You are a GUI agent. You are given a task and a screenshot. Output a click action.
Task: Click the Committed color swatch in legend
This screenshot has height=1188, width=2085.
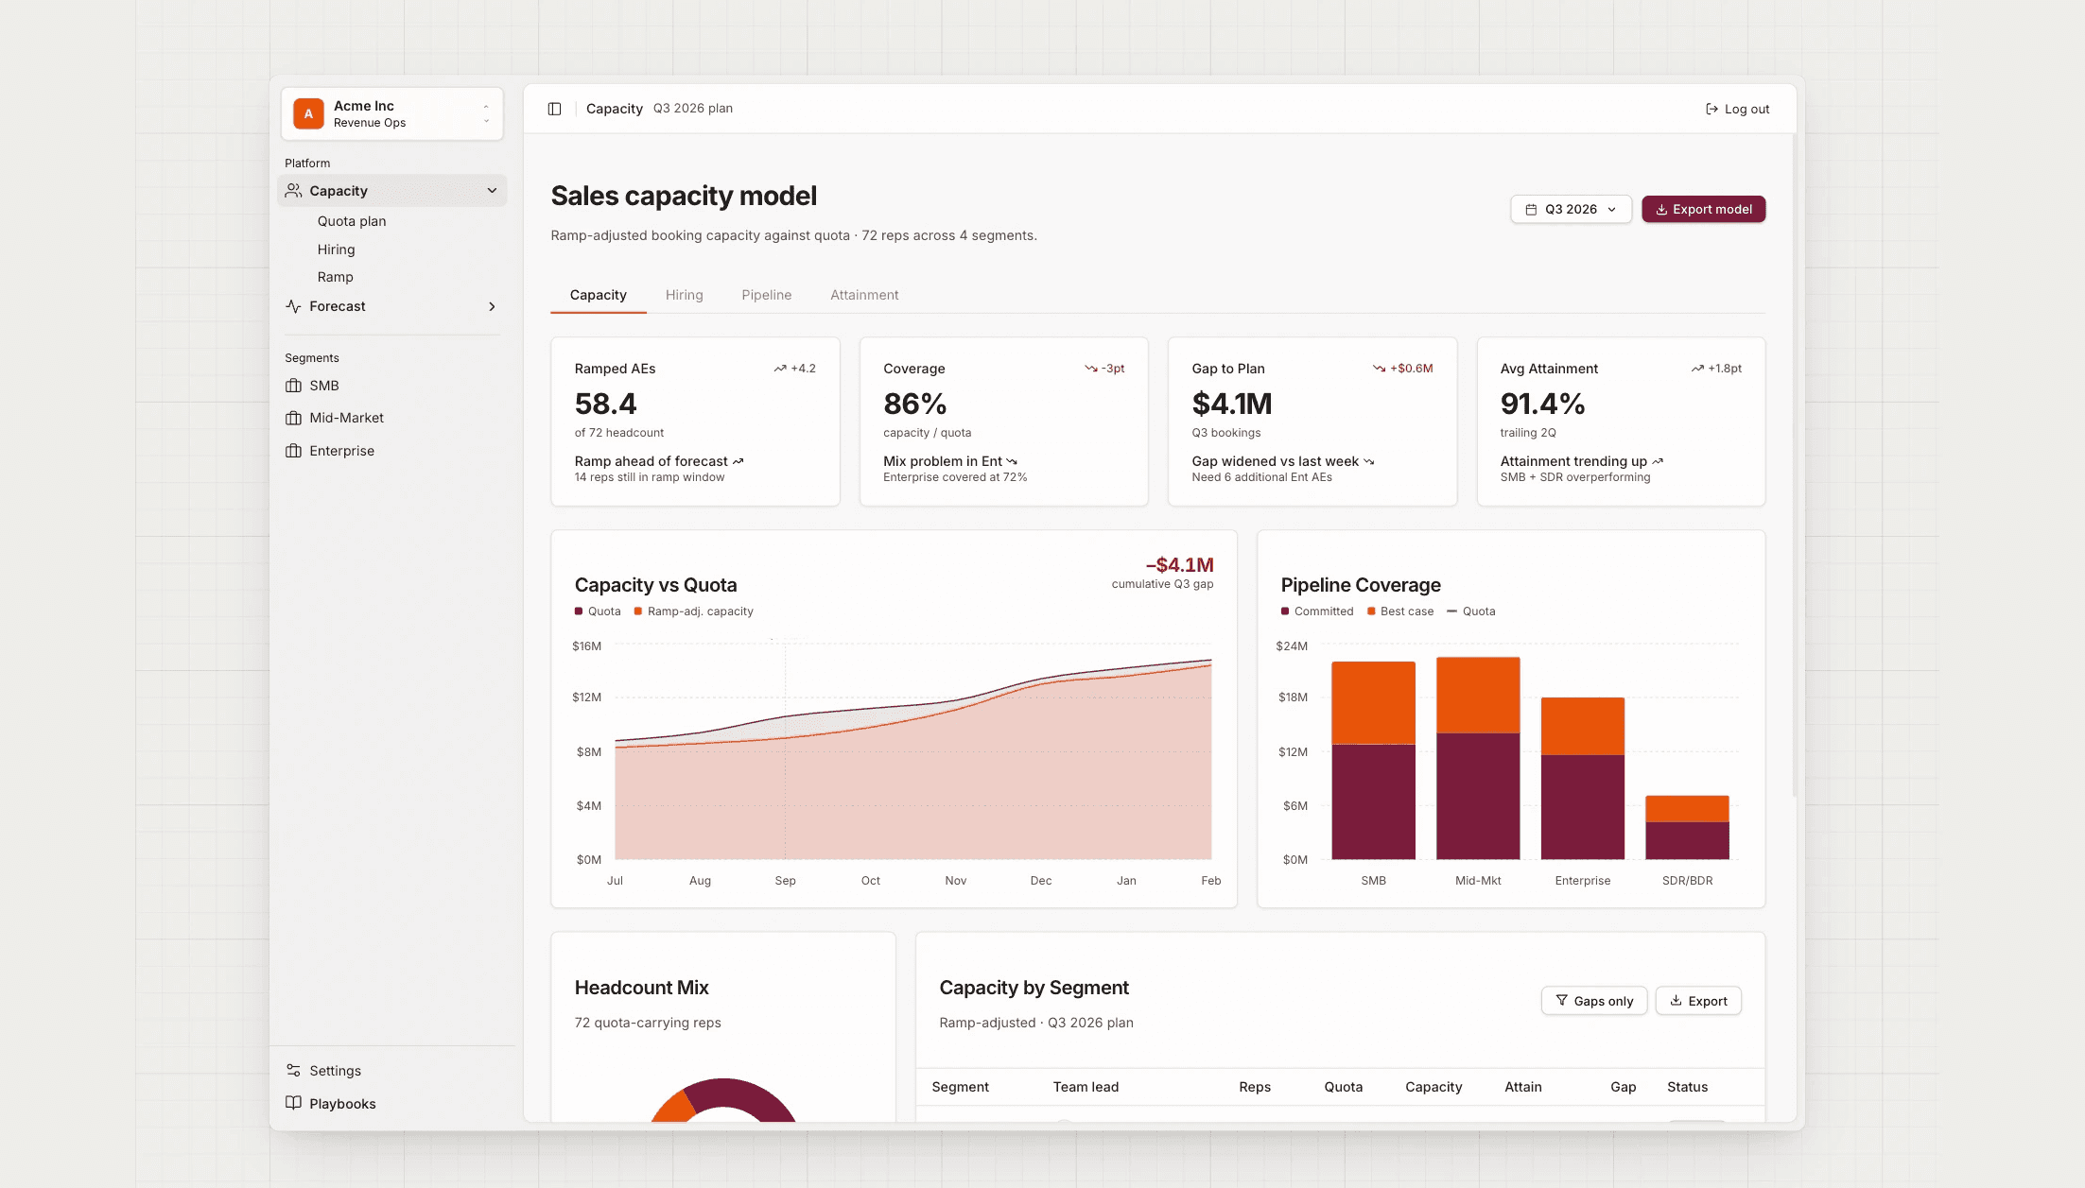click(1285, 611)
